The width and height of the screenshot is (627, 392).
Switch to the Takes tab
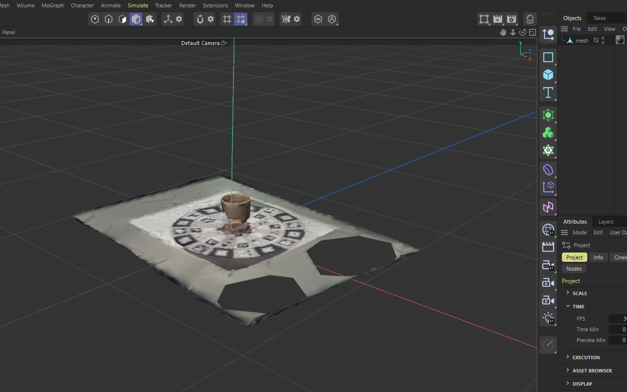[x=599, y=18]
